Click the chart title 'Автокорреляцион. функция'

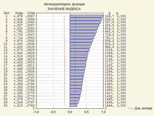point(64,4)
